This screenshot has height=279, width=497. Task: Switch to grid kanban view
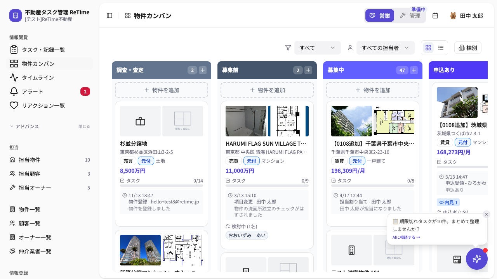(x=428, y=48)
